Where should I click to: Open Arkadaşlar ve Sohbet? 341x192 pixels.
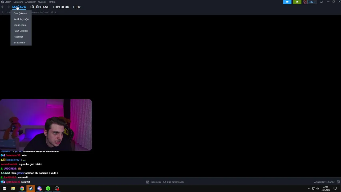tap(324, 182)
